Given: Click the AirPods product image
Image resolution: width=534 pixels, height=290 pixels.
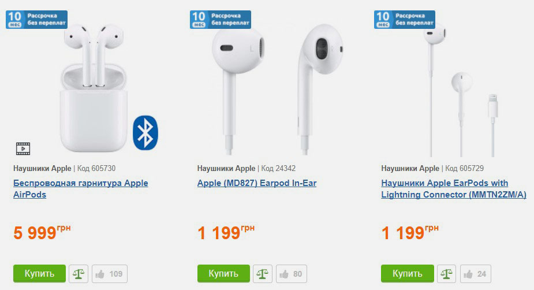Looking at the screenshot, I should click(94, 88).
